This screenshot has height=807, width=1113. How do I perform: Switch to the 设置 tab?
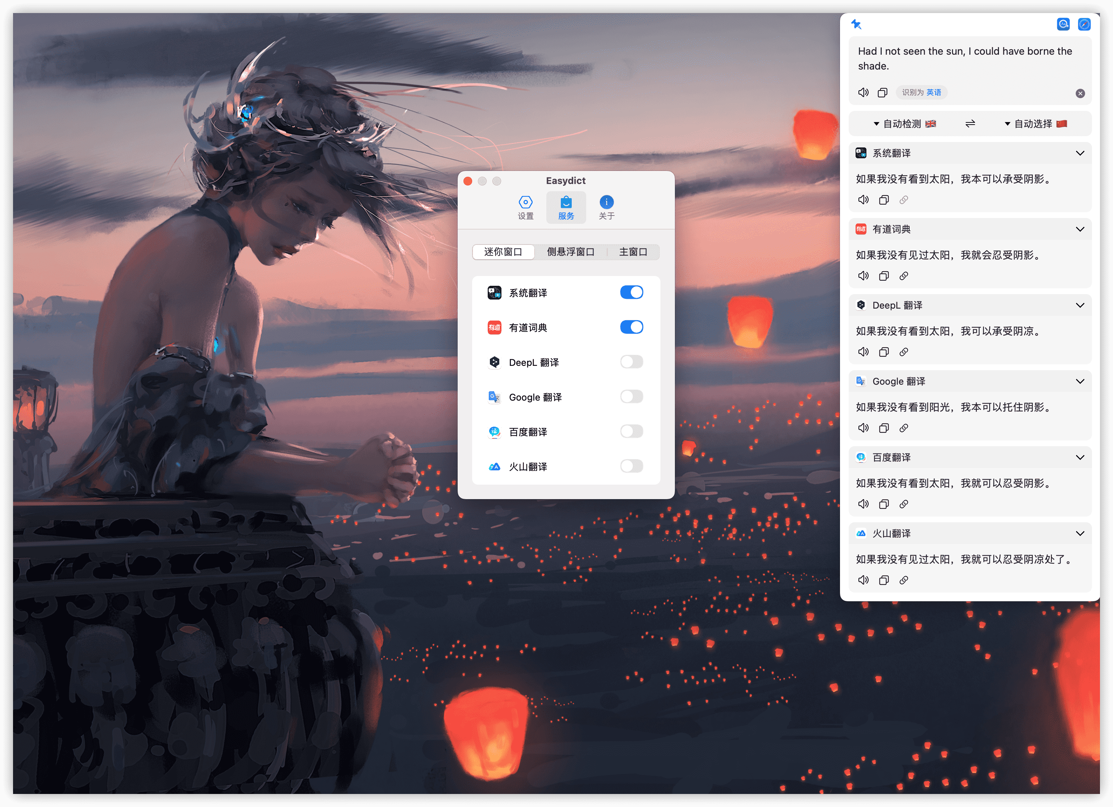point(525,208)
